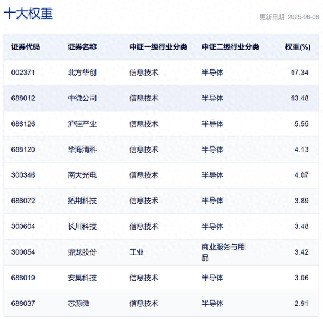Open the 中微公司 row
This screenshot has height=319, width=323.
point(161,98)
